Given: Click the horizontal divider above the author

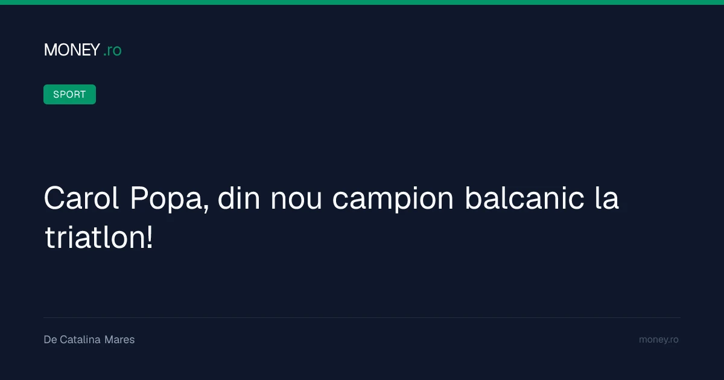Looking at the screenshot, I should (x=362, y=317).
